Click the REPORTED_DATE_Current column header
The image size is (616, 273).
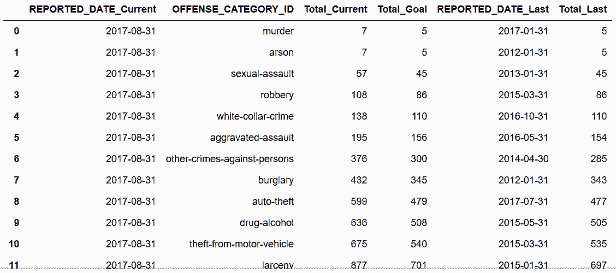coord(93,10)
